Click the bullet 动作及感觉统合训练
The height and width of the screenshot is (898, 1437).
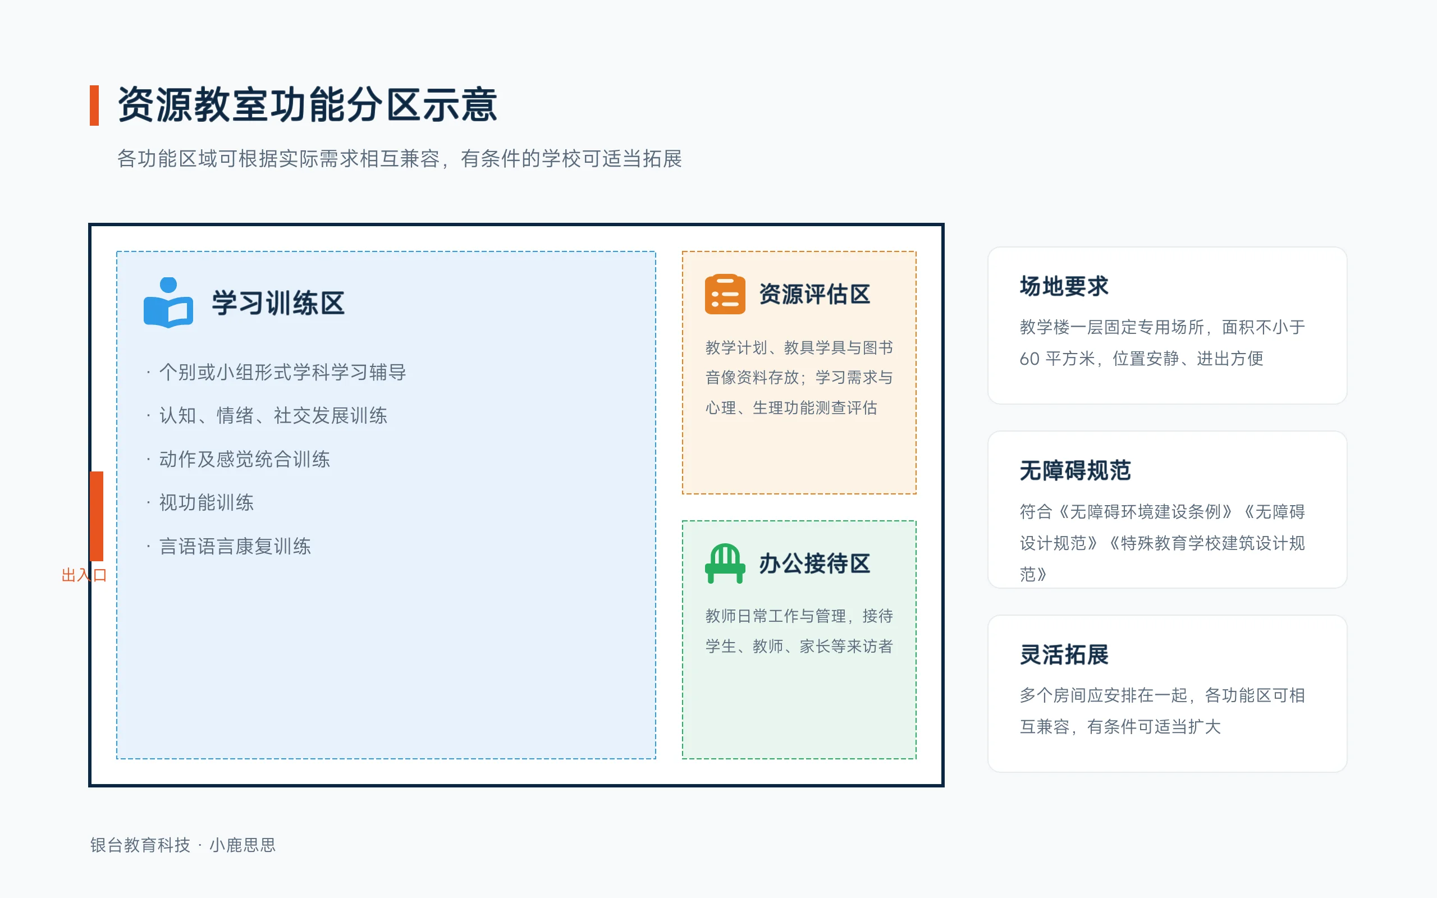tap(238, 459)
